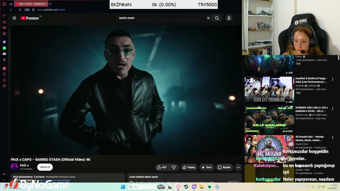This screenshot has height=191, width=340.
Task: Open Task View from the taskbar
Action: pos(170,187)
